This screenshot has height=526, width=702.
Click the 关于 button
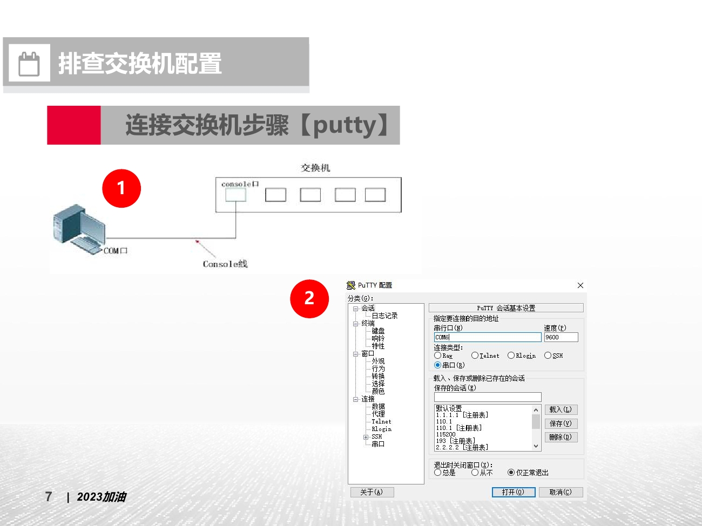372,491
